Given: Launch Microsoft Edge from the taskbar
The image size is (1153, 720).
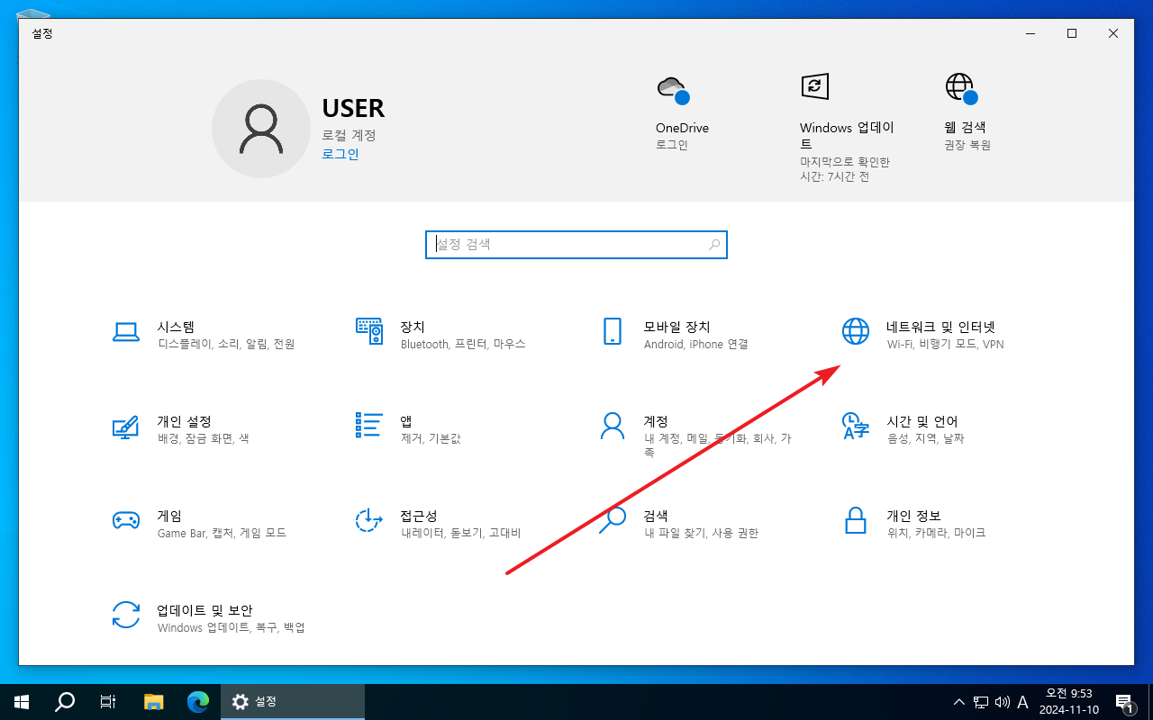Looking at the screenshot, I should [198, 702].
